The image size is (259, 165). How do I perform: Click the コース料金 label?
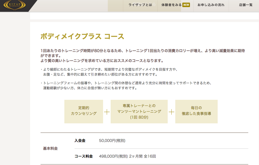83,156
